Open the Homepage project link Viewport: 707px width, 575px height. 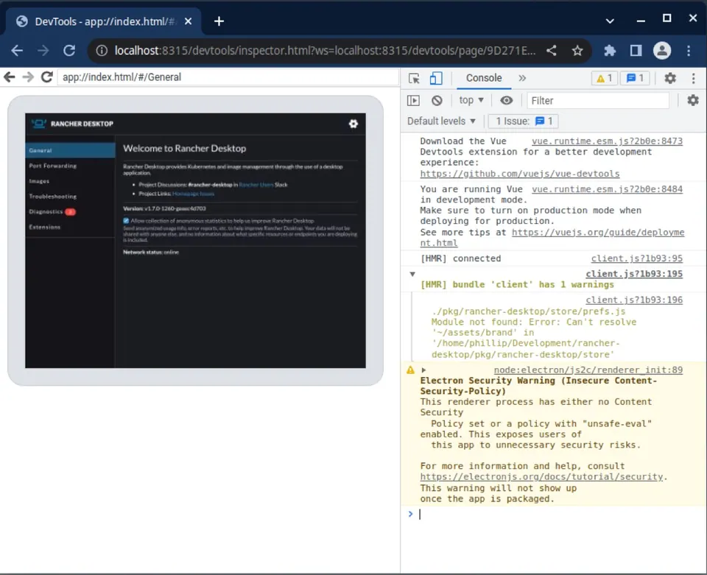pos(184,194)
